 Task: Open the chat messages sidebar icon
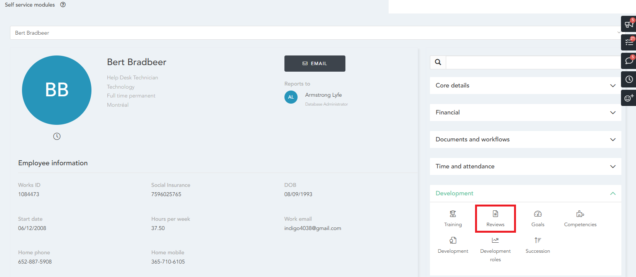tap(629, 61)
